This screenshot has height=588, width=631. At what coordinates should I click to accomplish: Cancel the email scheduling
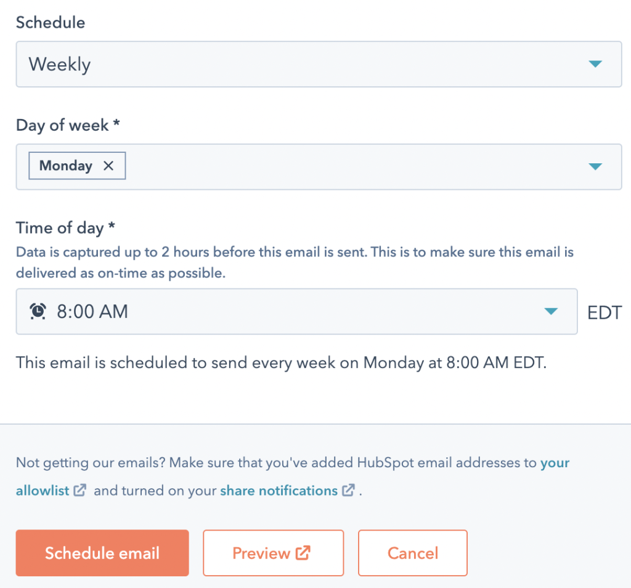point(413,553)
